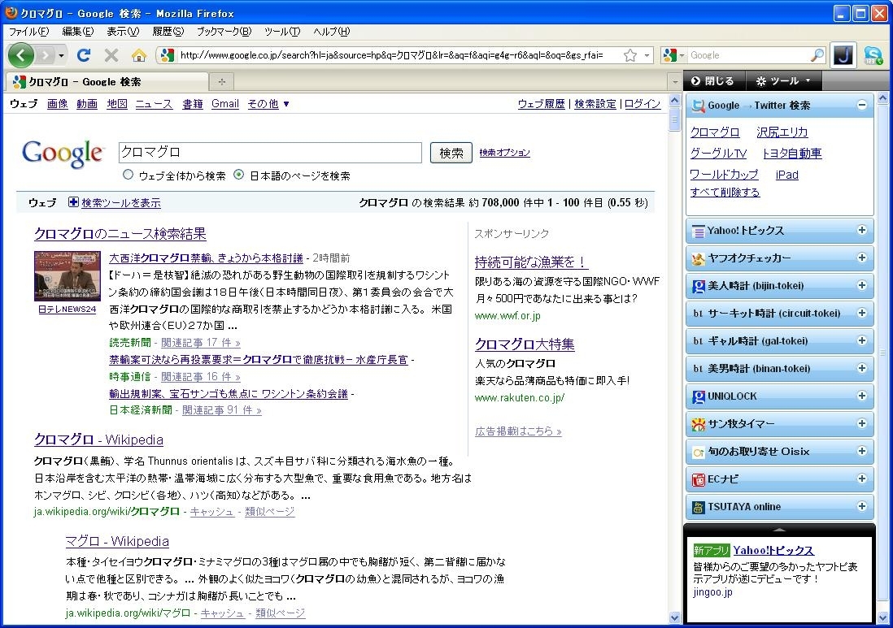Open the その他 dropdown in Google nav
Screen dimensions: 893x628
tap(268, 103)
